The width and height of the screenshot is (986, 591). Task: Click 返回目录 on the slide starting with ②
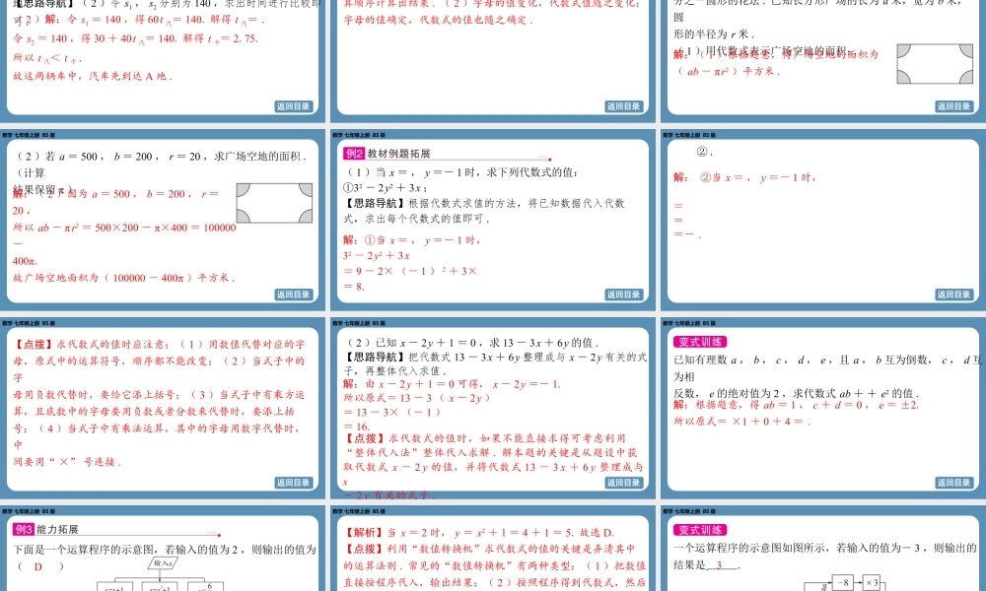[x=953, y=295]
